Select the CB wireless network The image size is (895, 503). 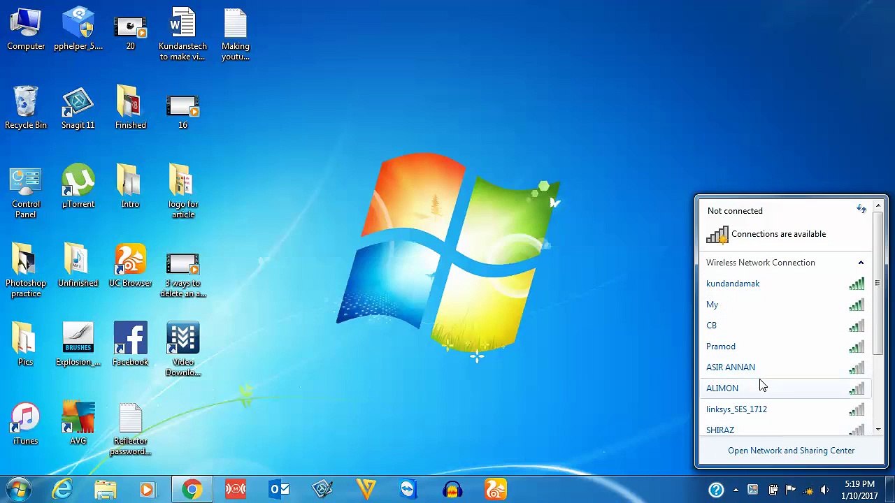click(x=786, y=326)
